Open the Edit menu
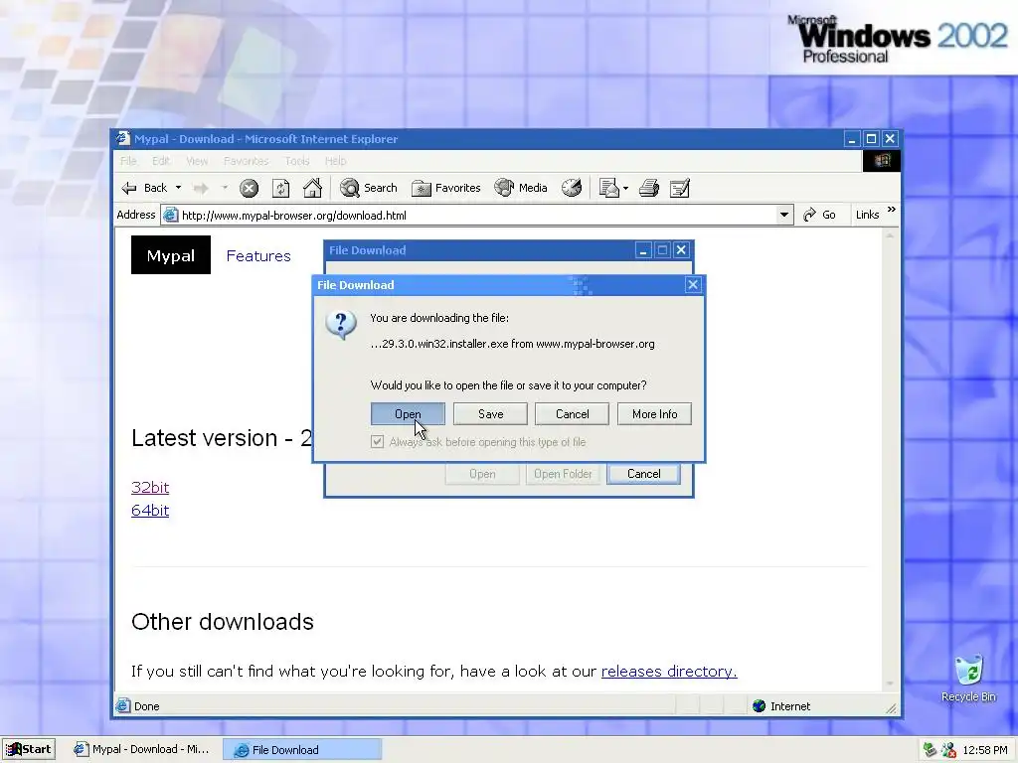1018x763 pixels. pos(160,161)
